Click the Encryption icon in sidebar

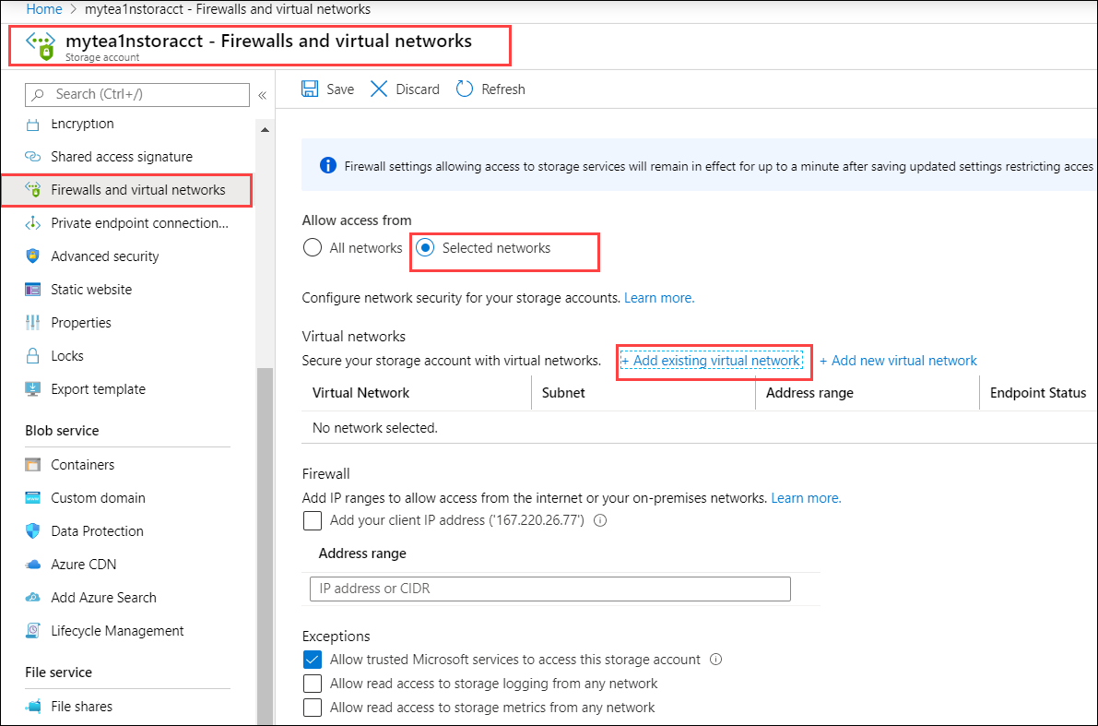click(x=33, y=124)
